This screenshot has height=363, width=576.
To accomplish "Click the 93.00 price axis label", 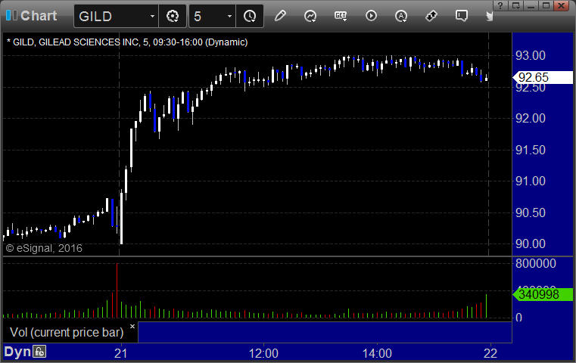I will tap(531, 55).
